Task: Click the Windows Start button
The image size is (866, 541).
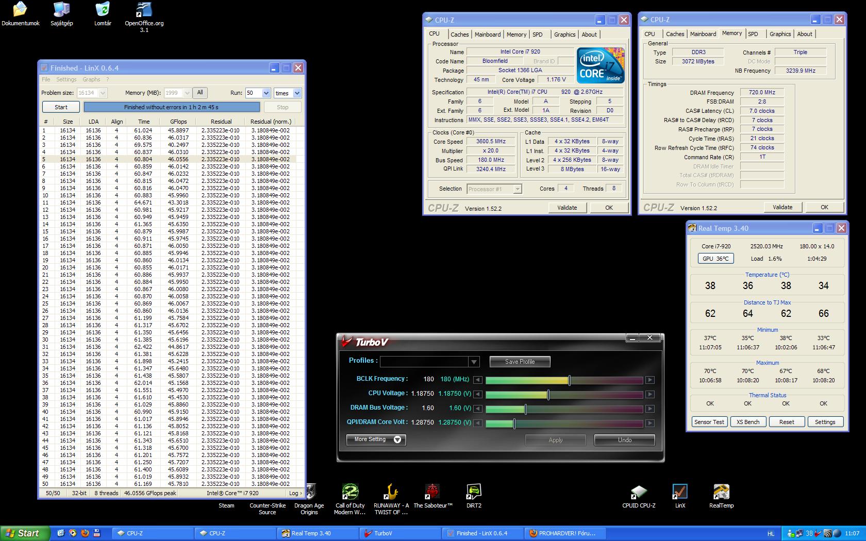Action: click(25, 533)
